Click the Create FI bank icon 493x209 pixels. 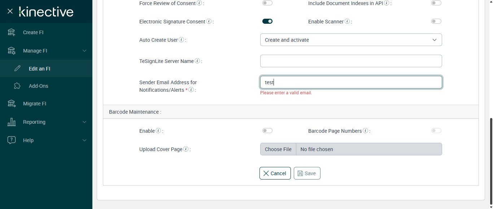click(12, 32)
